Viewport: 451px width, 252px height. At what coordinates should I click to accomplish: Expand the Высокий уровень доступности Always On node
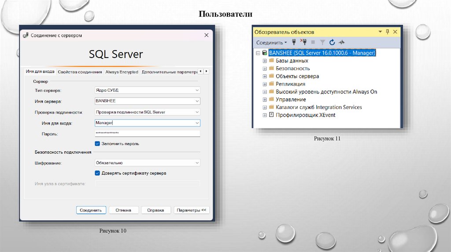coord(265,92)
